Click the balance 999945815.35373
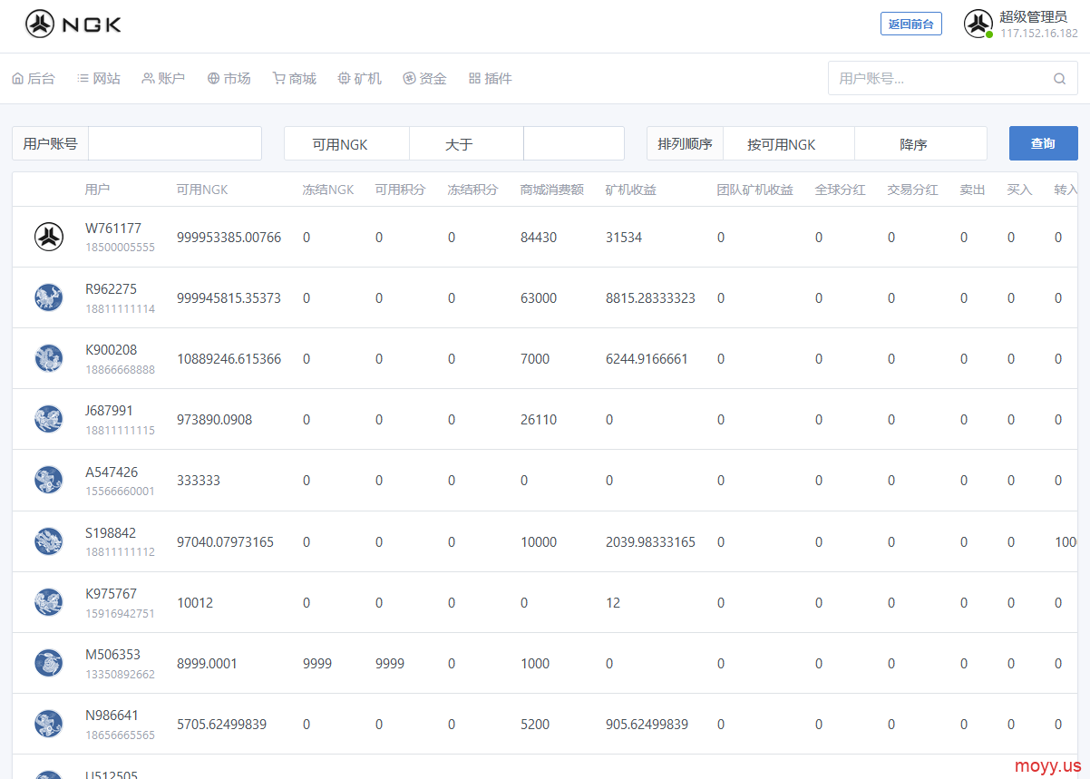This screenshot has height=779, width=1090. tap(229, 298)
